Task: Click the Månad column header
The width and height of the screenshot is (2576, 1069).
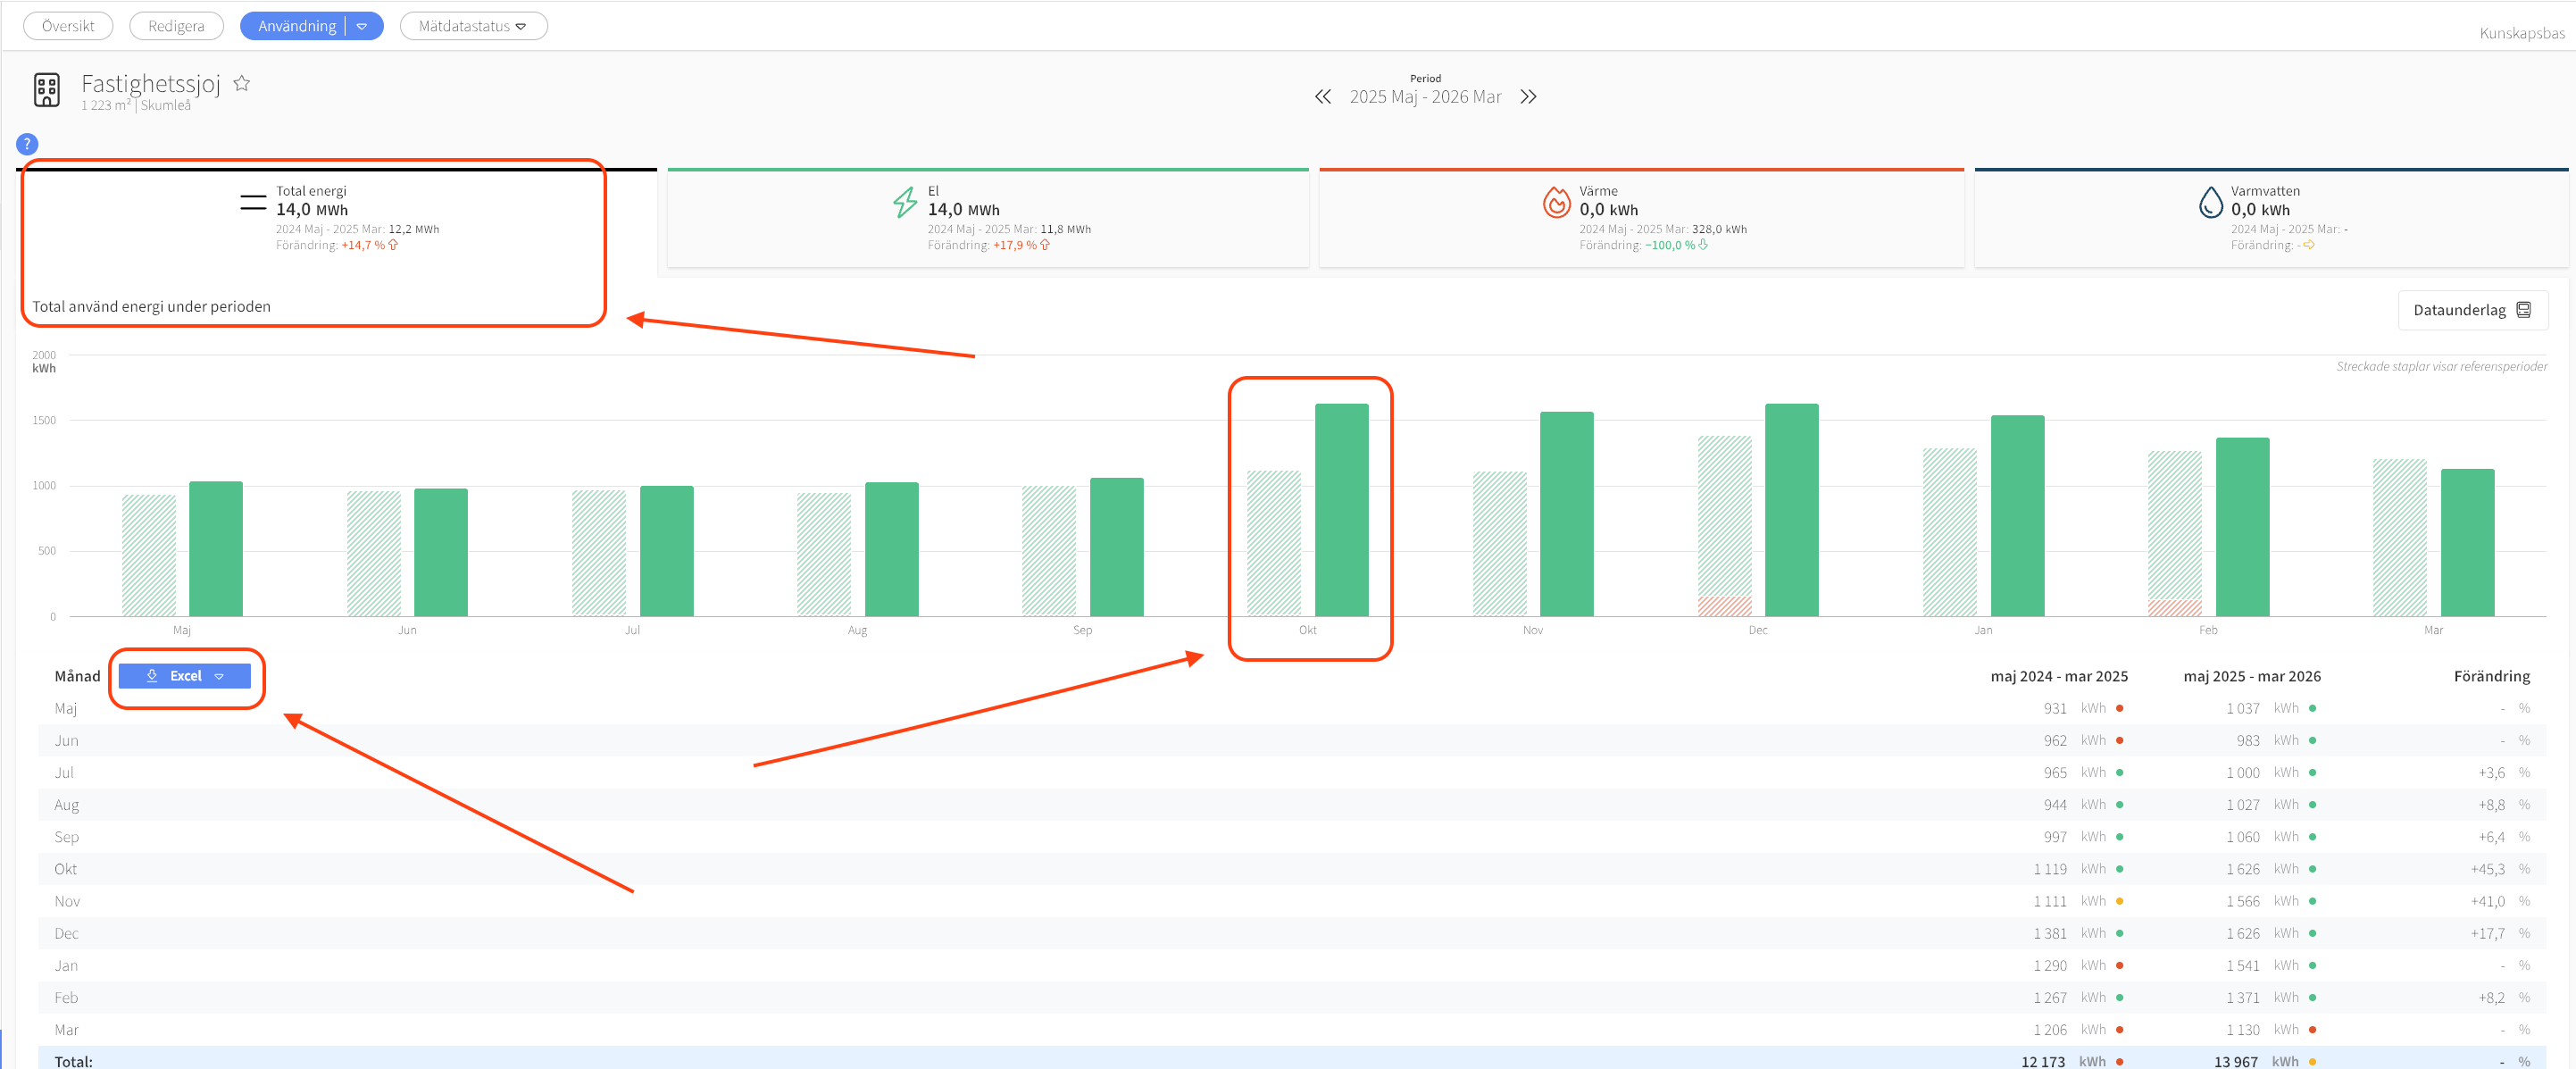Action: 77,676
